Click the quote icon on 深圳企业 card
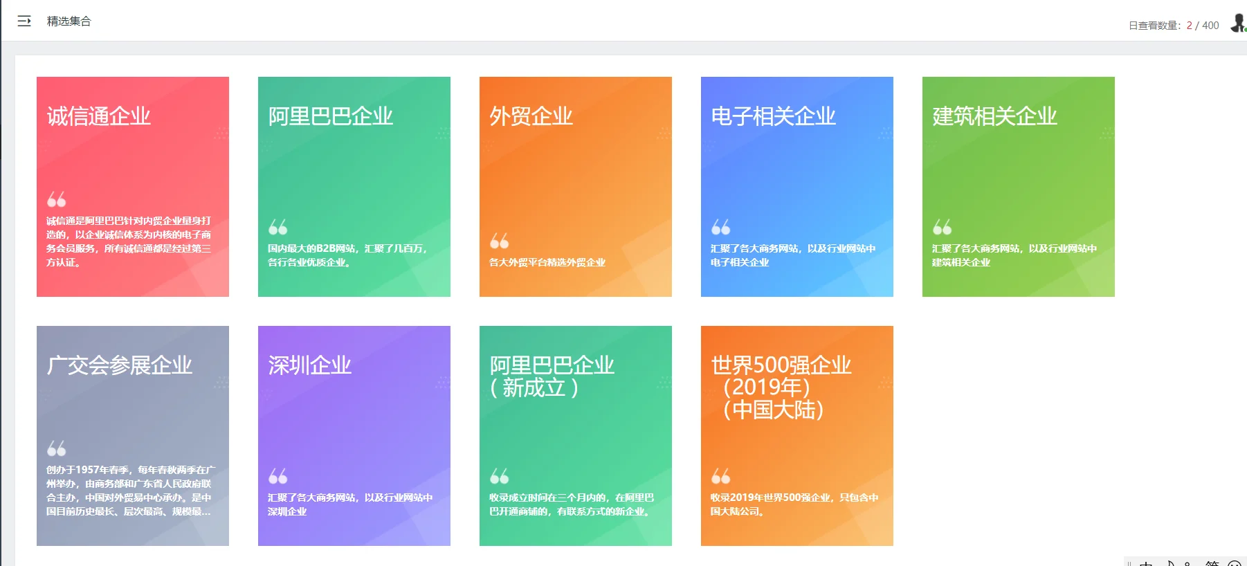 coord(278,476)
